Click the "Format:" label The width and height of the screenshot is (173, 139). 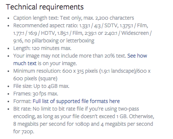coord(22,101)
